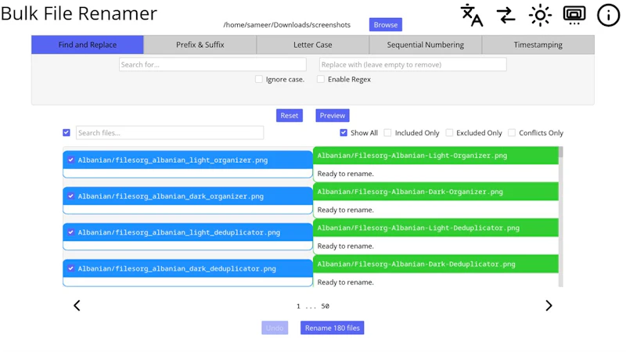Screen dimensions: 626x352
Task: Focus the Replace with input field
Action: (x=413, y=65)
